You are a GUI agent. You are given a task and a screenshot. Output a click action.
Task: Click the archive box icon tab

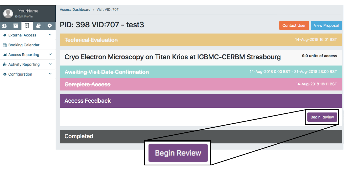(16, 26)
